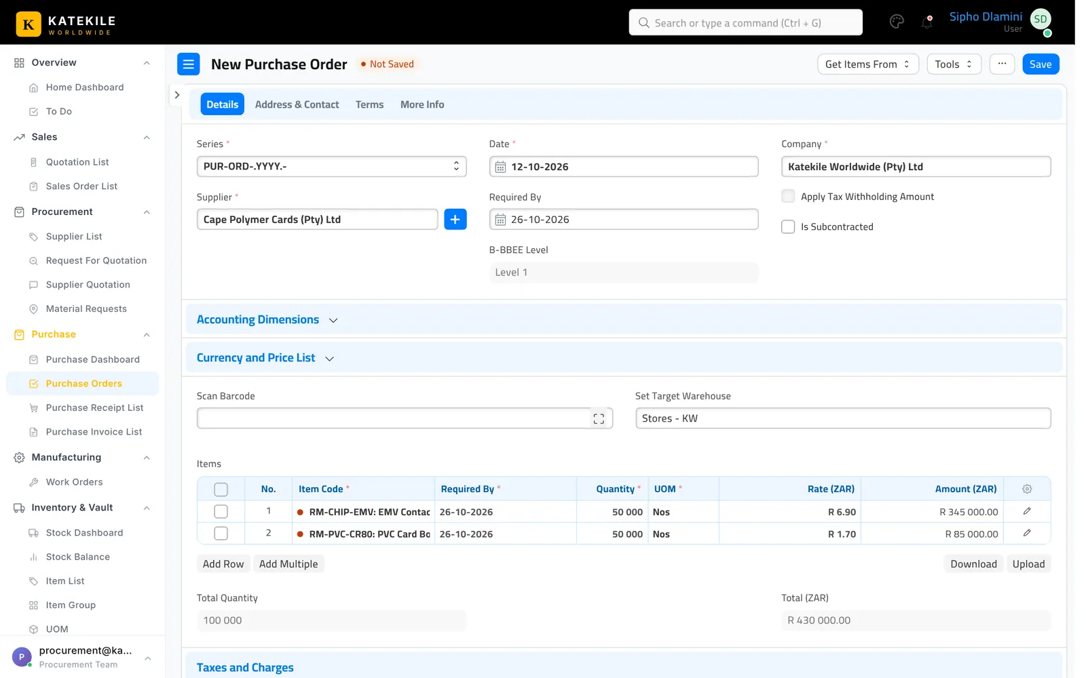
Task: Check the Is Subcontracted checkbox
Action: 788,226
